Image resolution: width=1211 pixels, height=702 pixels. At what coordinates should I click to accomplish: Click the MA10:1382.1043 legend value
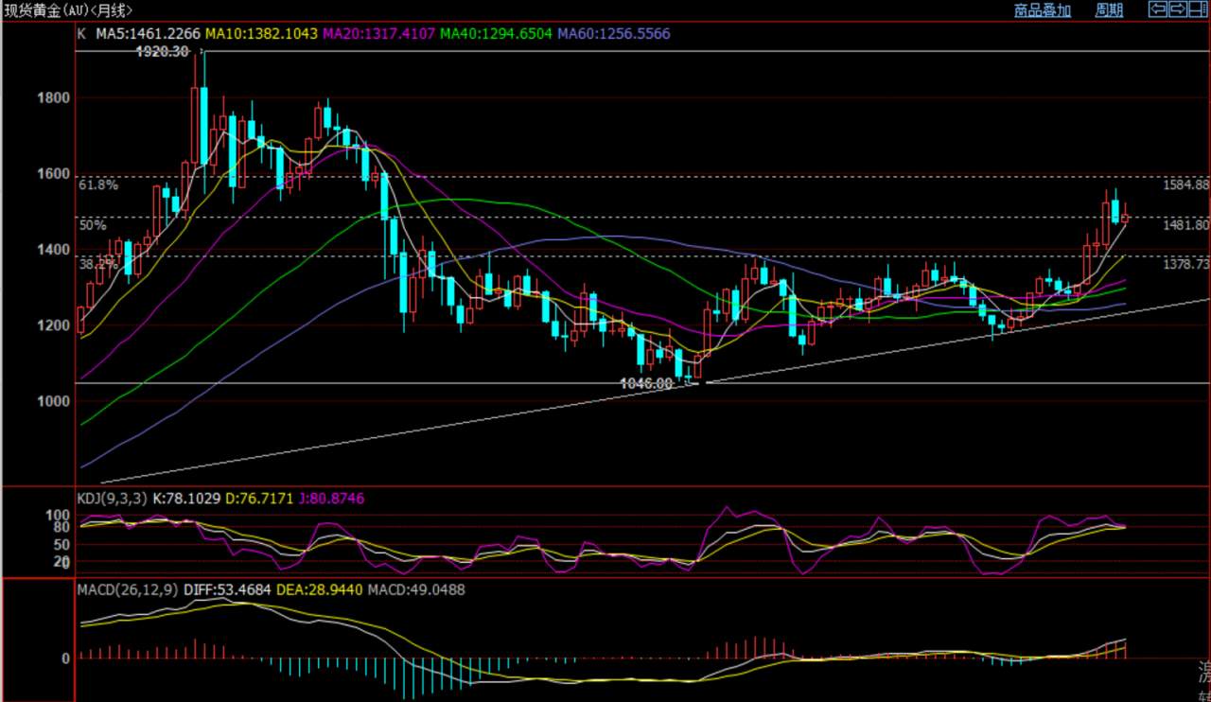[262, 34]
